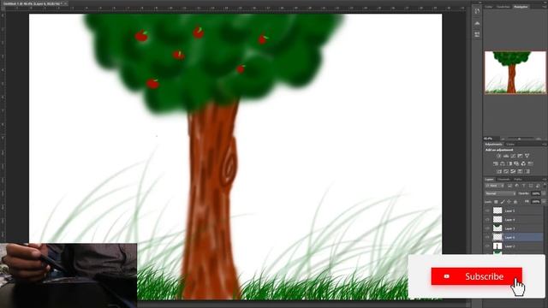Image resolution: width=548 pixels, height=308 pixels.
Task: Add a Curves adjustment
Action: tap(513, 156)
